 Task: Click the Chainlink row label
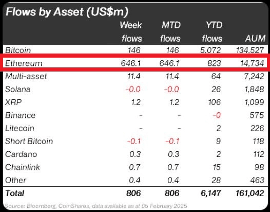[23, 167]
